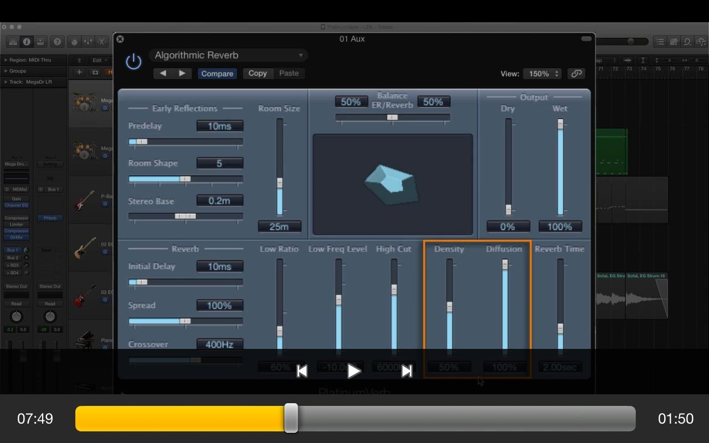
Task: Expand the Groups disclosure triangle
Action: (6, 71)
